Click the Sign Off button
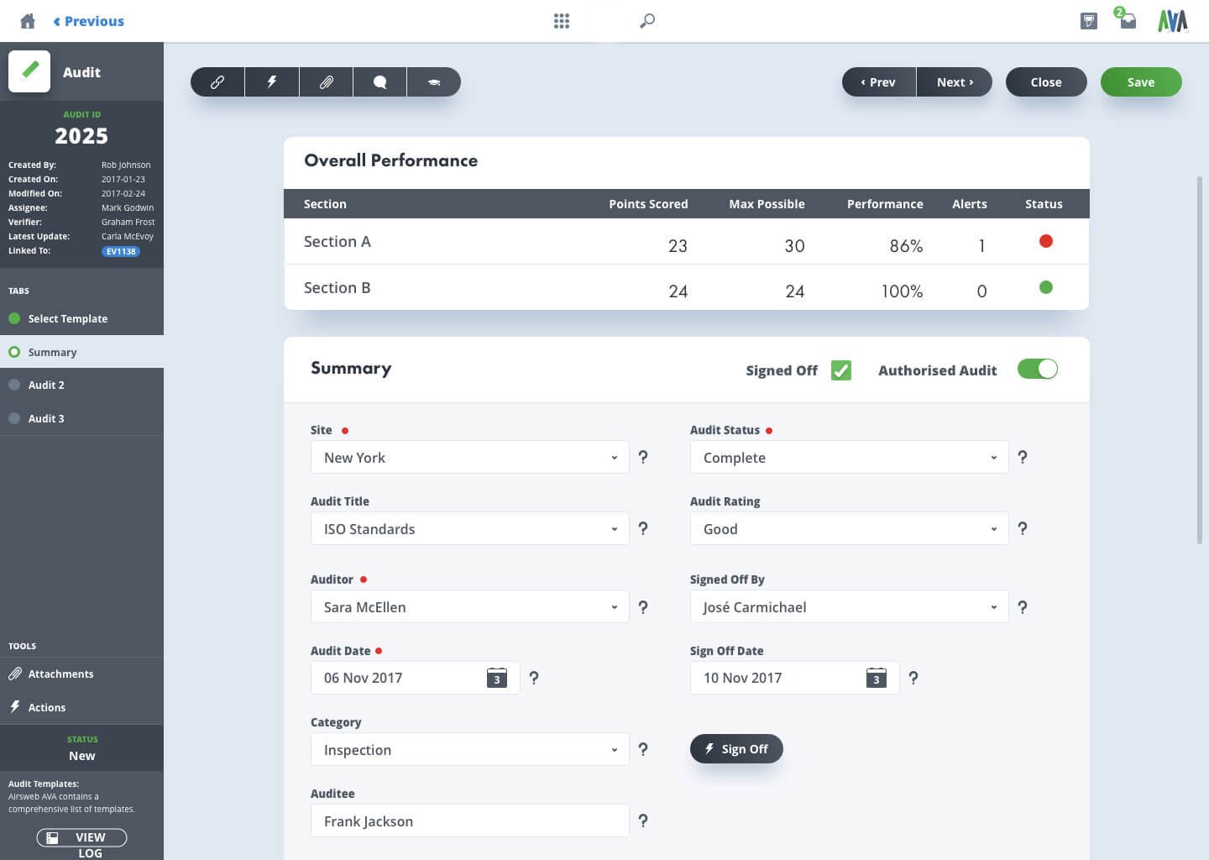Viewport: 1209px width, 860px height. tap(736, 749)
